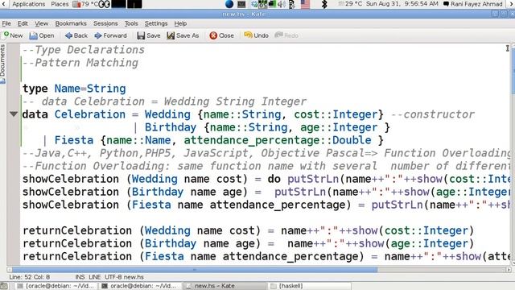Click the horizontal scrollbar's right arrow
Image resolution: width=515 pixels, height=290 pixels.
pos(509,270)
